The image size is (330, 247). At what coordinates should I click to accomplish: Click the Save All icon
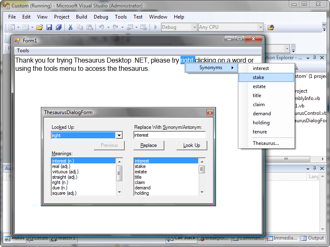pos(59,27)
